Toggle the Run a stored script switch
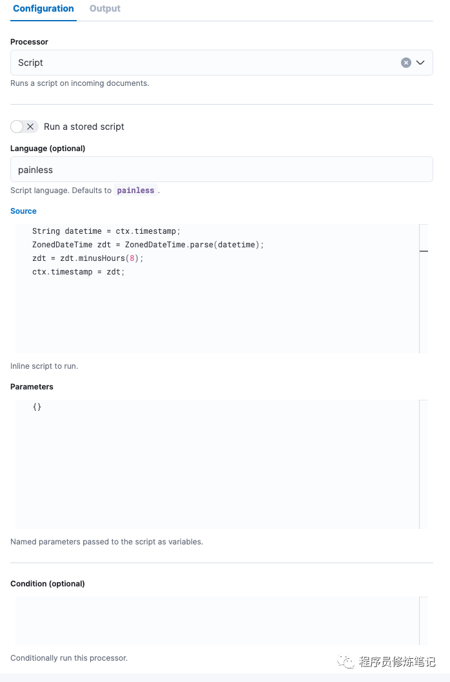 pyautogui.click(x=24, y=127)
